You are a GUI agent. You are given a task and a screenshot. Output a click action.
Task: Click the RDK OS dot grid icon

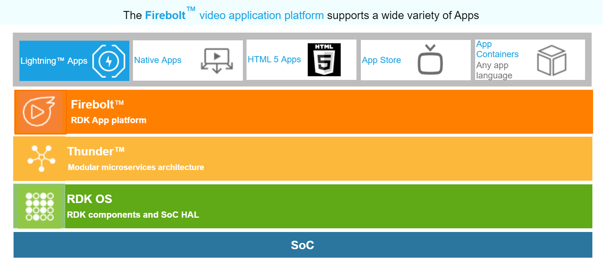click(40, 206)
